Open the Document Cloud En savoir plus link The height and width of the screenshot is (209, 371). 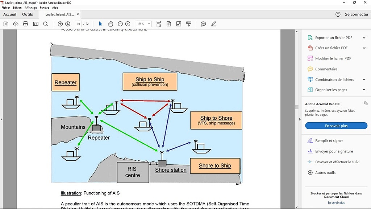tap(336, 202)
